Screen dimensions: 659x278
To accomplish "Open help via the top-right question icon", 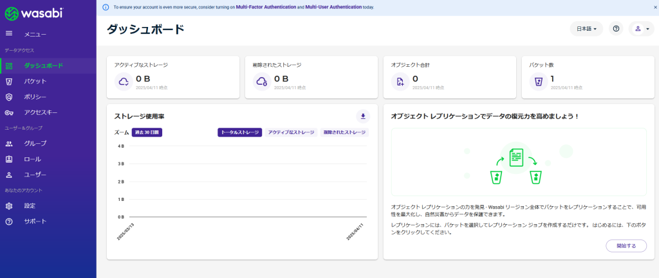I will [x=616, y=28].
